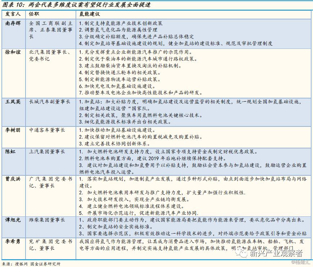The height and width of the screenshot is (267, 313).
Task: Click the table title '图表 10: 两会代表多维度议案'
Action: 76,4
